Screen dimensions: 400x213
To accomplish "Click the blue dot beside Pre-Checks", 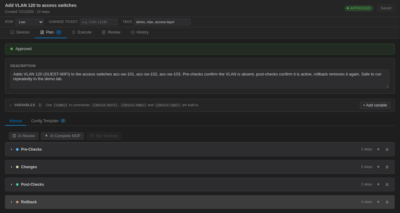I will (17, 149).
